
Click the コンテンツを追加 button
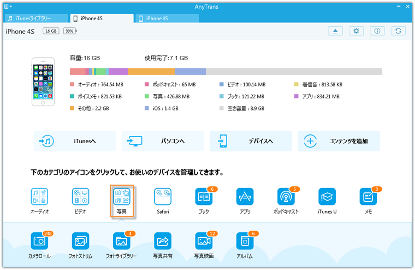click(339, 141)
